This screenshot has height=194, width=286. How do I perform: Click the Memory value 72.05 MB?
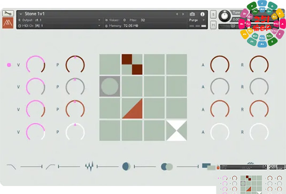coord(131,26)
